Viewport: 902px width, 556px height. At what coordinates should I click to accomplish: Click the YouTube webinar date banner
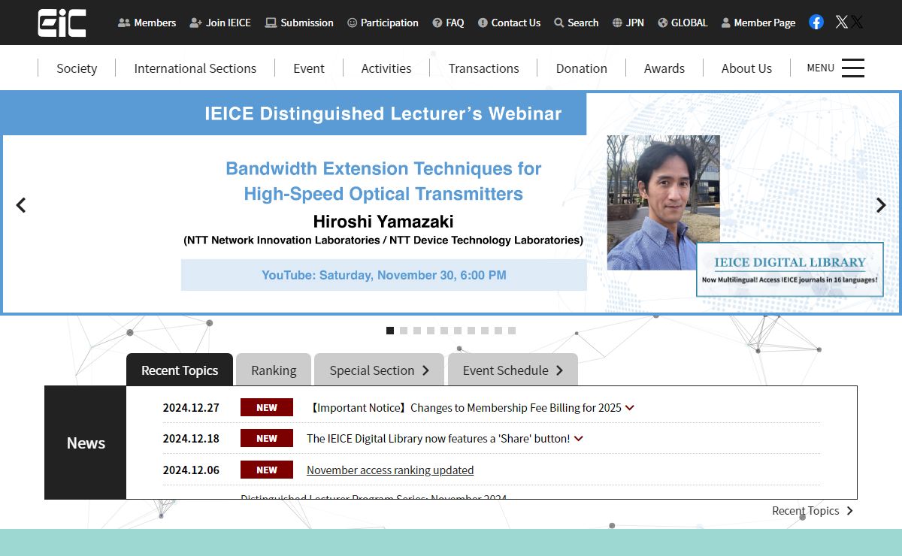(383, 275)
